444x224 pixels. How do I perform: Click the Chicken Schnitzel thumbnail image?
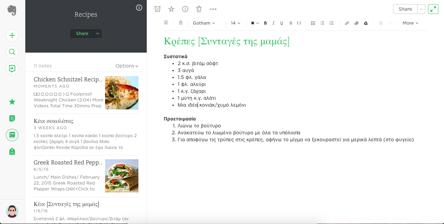[x=122, y=93]
